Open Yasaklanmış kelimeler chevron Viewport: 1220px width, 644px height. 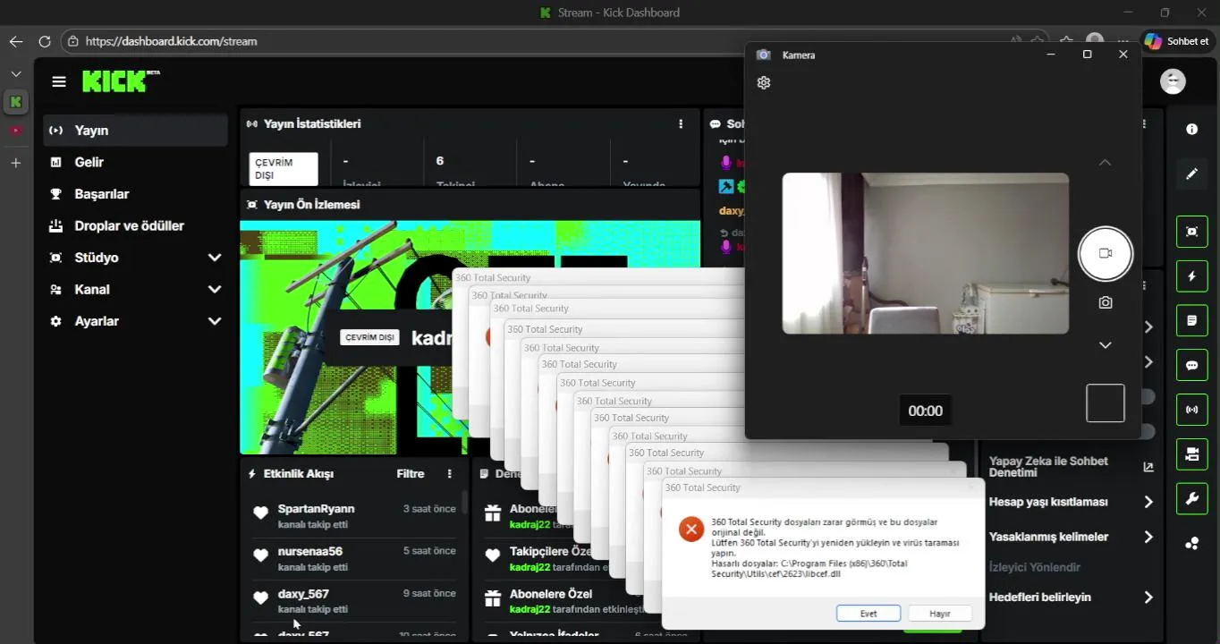click(1148, 538)
